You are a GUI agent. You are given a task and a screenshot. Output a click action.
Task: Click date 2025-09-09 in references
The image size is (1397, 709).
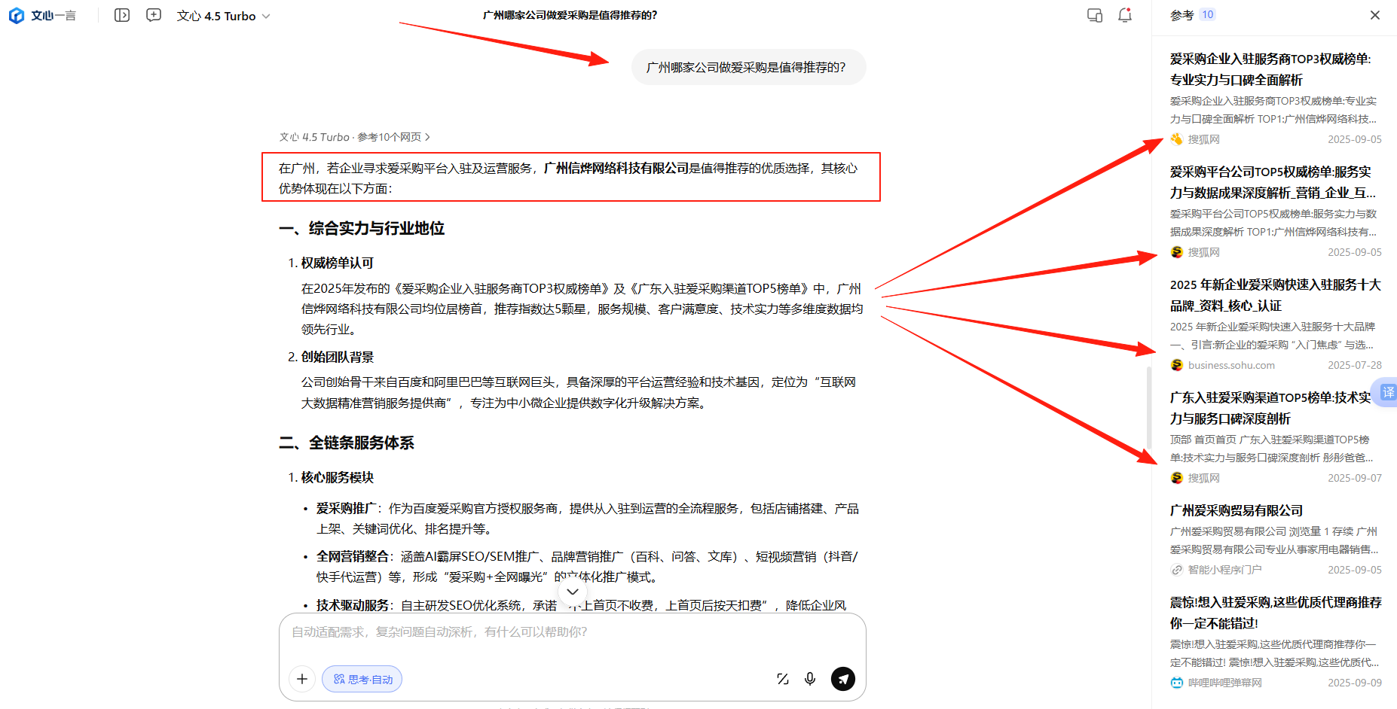1355,683
